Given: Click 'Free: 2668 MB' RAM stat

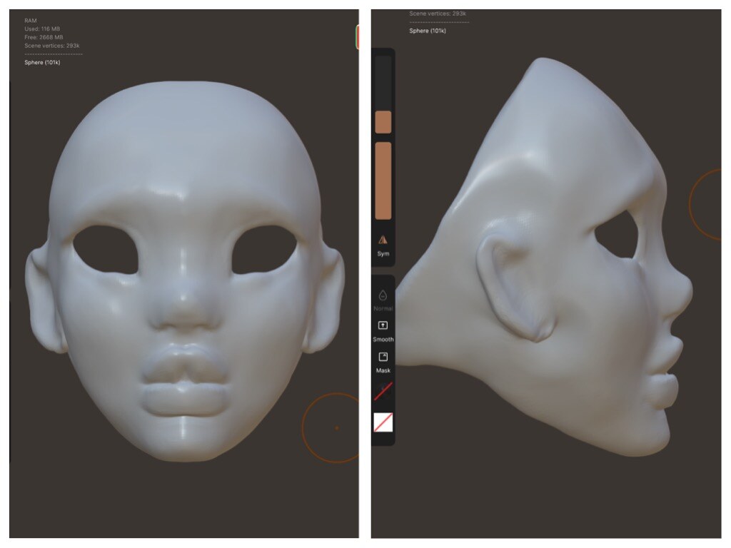Looking at the screenshot, I should [44, 37].
